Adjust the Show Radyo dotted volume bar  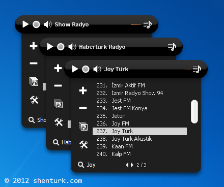click(136, 25)
